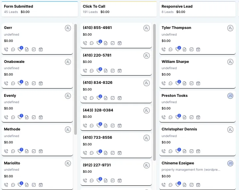Open the notes icon on Methode card
The image size is (239, 190).
pyautogui.click(x=27, y=151)
